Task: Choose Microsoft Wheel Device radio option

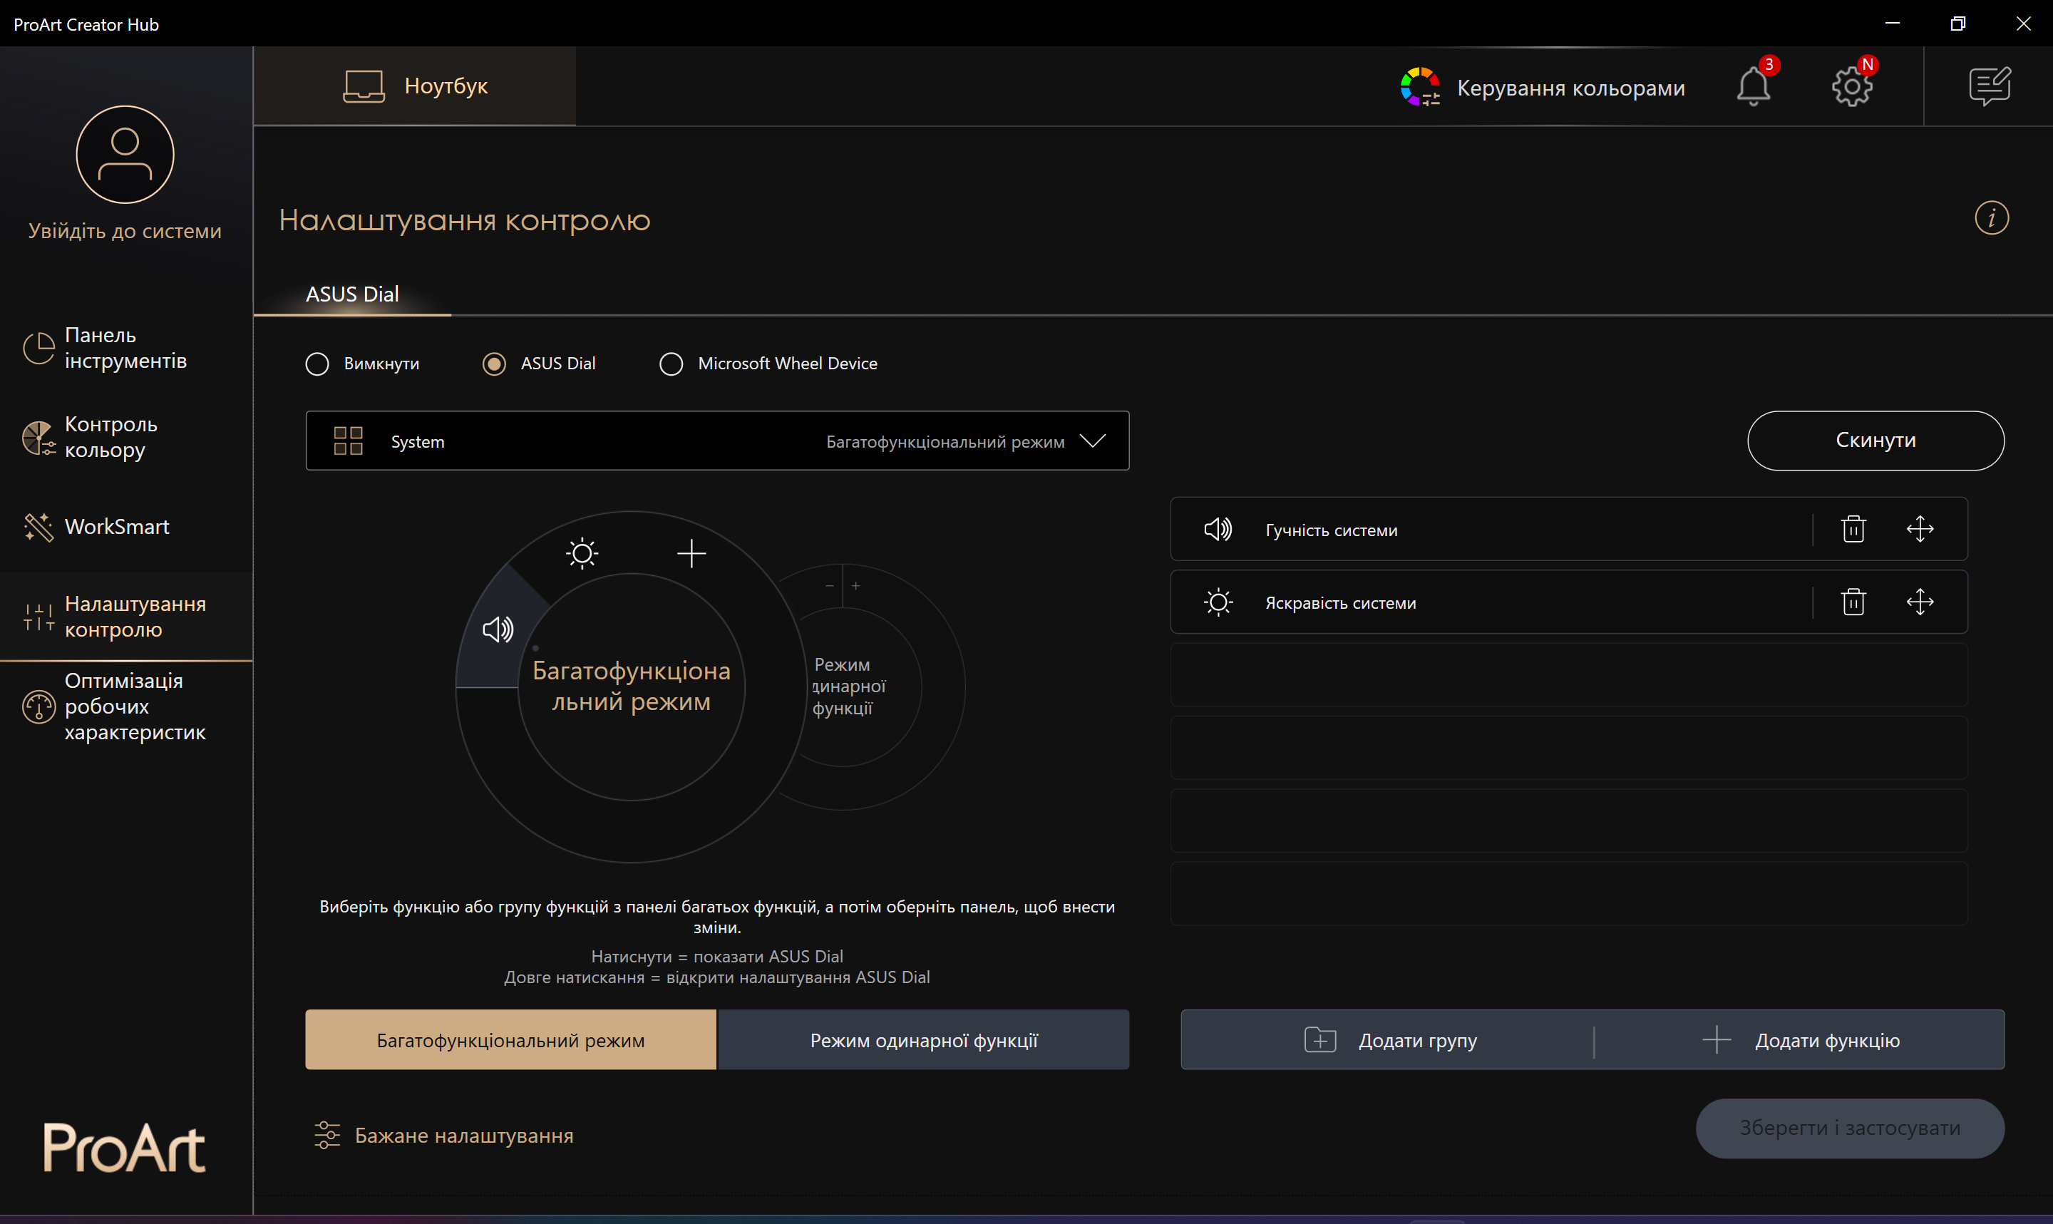Action: tap(671, 364)
